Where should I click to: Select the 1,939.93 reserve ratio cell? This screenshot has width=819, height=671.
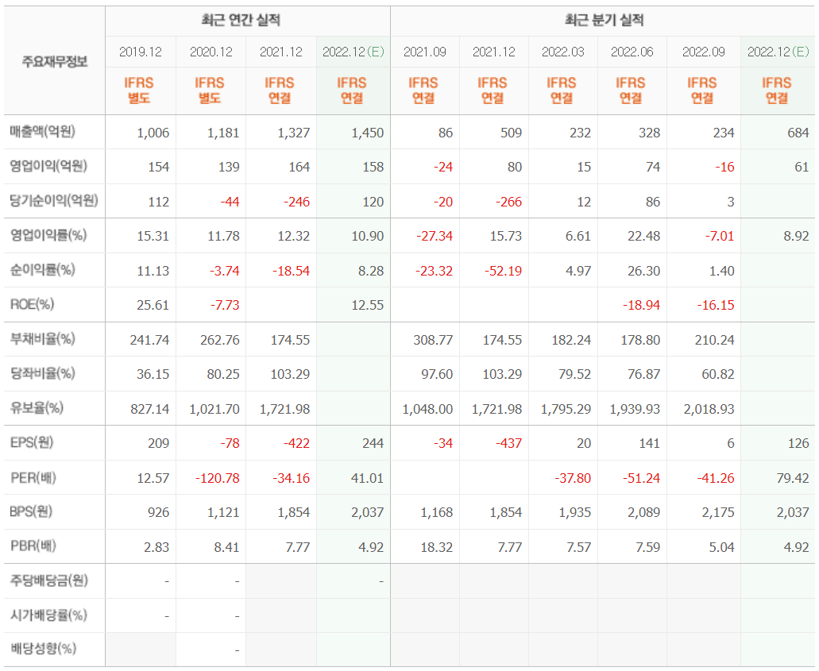tap(635, 409)
